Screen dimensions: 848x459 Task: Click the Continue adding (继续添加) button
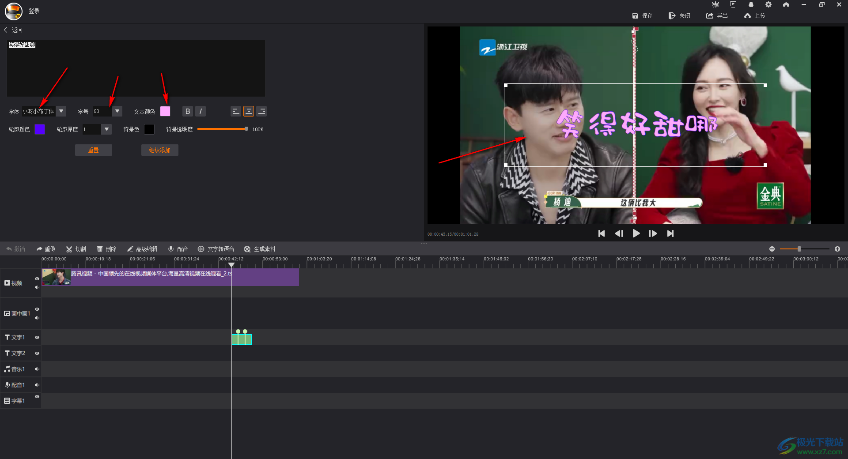[159, 150]
